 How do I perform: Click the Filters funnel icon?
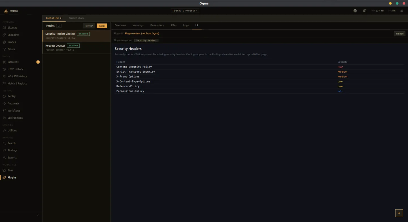(4, 49)
